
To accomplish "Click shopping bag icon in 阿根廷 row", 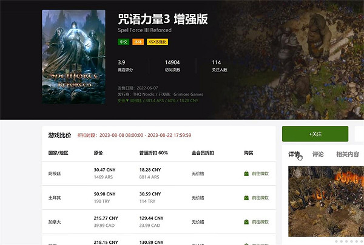I will 246,174.
